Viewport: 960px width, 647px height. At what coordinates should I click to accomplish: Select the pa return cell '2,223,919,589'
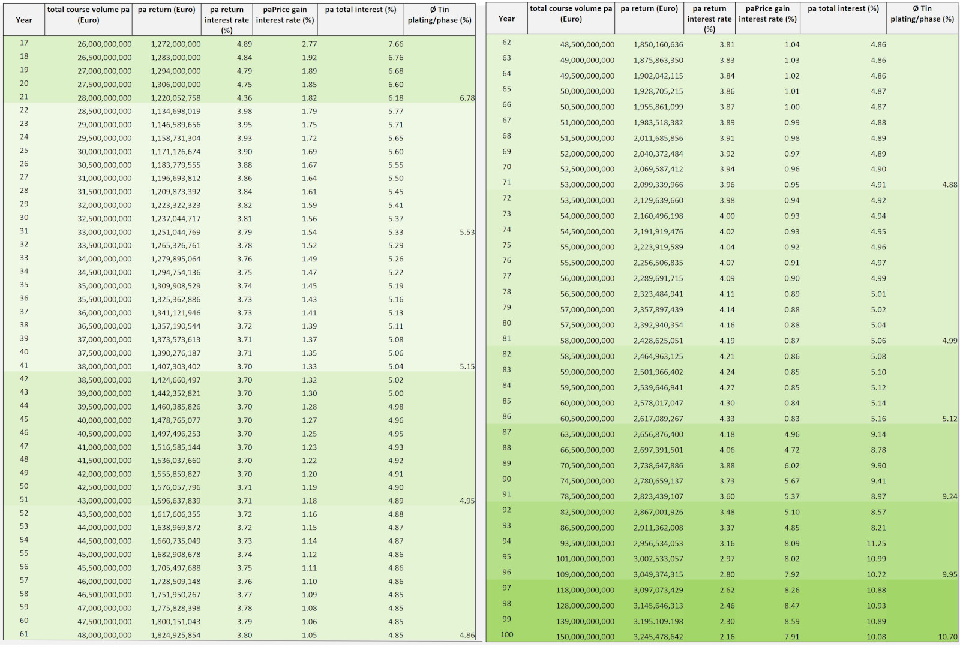658,247
